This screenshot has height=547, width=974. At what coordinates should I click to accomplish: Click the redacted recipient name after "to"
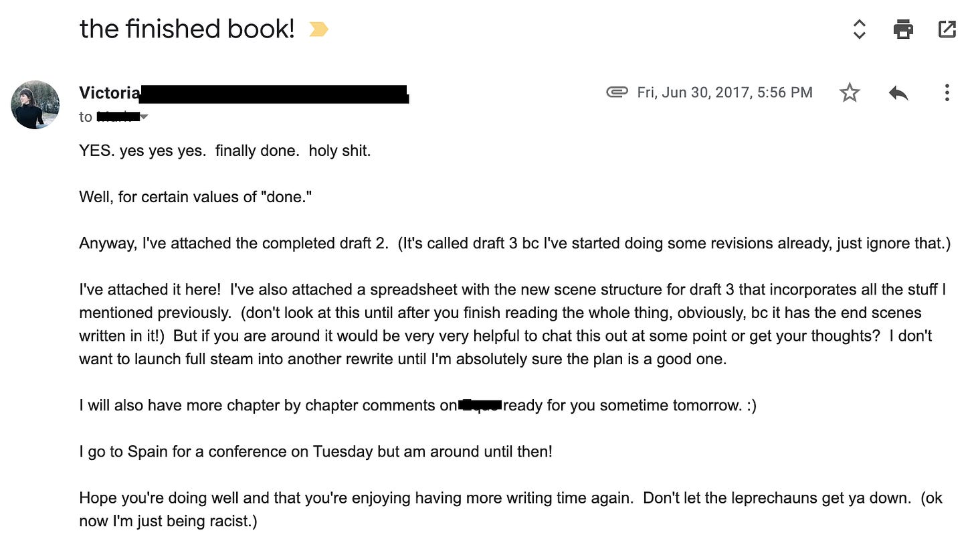118,117
